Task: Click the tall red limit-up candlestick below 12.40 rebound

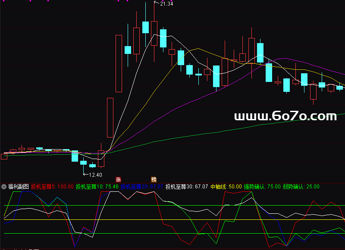Action: coord(110,117)
